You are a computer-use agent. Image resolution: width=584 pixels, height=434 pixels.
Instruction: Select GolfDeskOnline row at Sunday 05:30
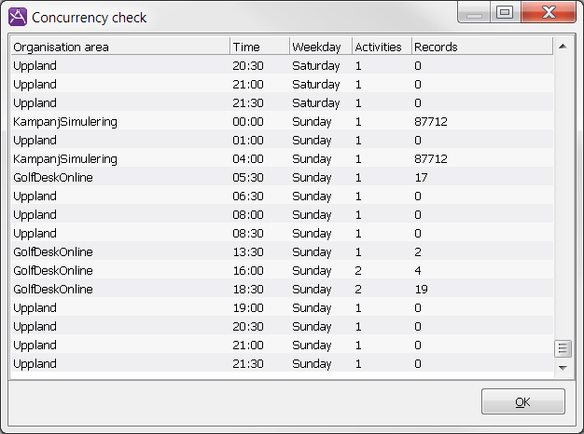tap(282, 177)
